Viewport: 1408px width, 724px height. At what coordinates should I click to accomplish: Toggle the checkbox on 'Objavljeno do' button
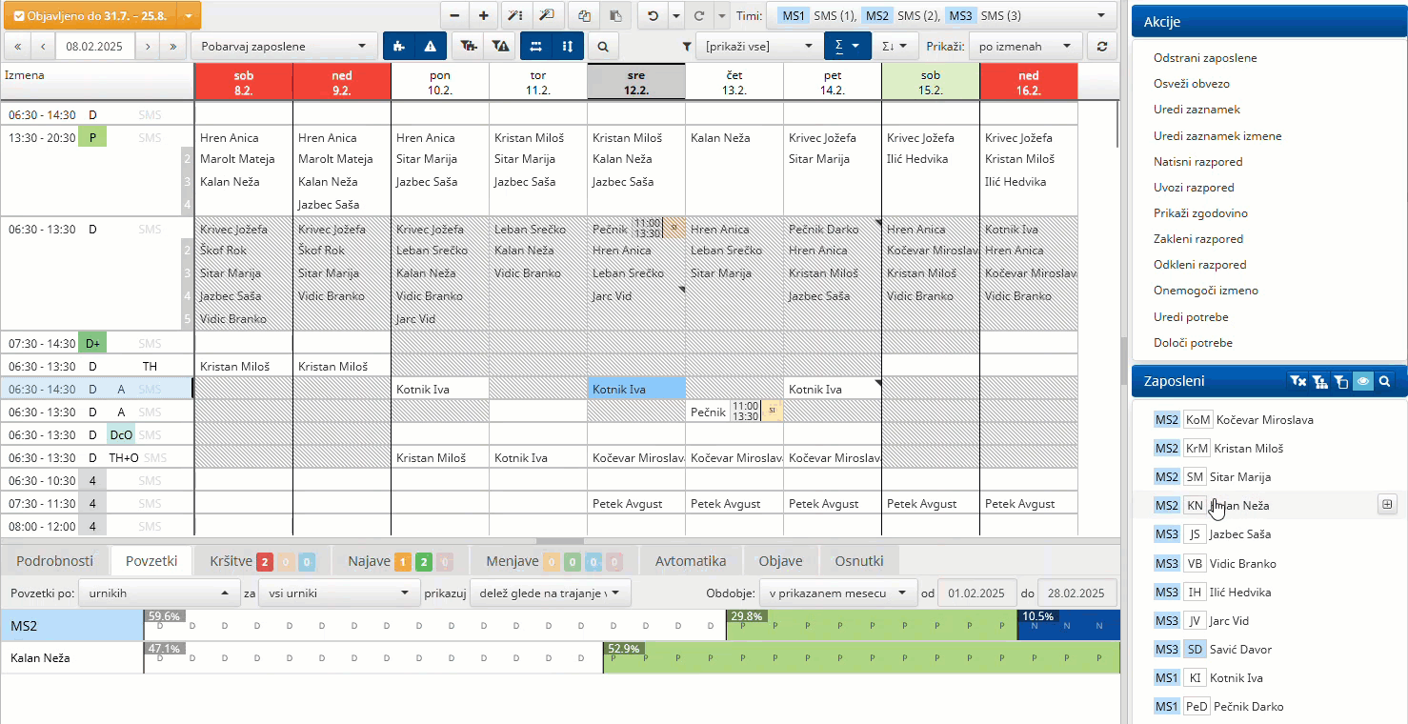coord(19,16)
